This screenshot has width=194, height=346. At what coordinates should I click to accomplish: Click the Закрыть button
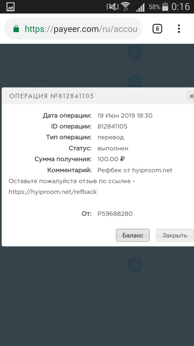tap(175, 235)
